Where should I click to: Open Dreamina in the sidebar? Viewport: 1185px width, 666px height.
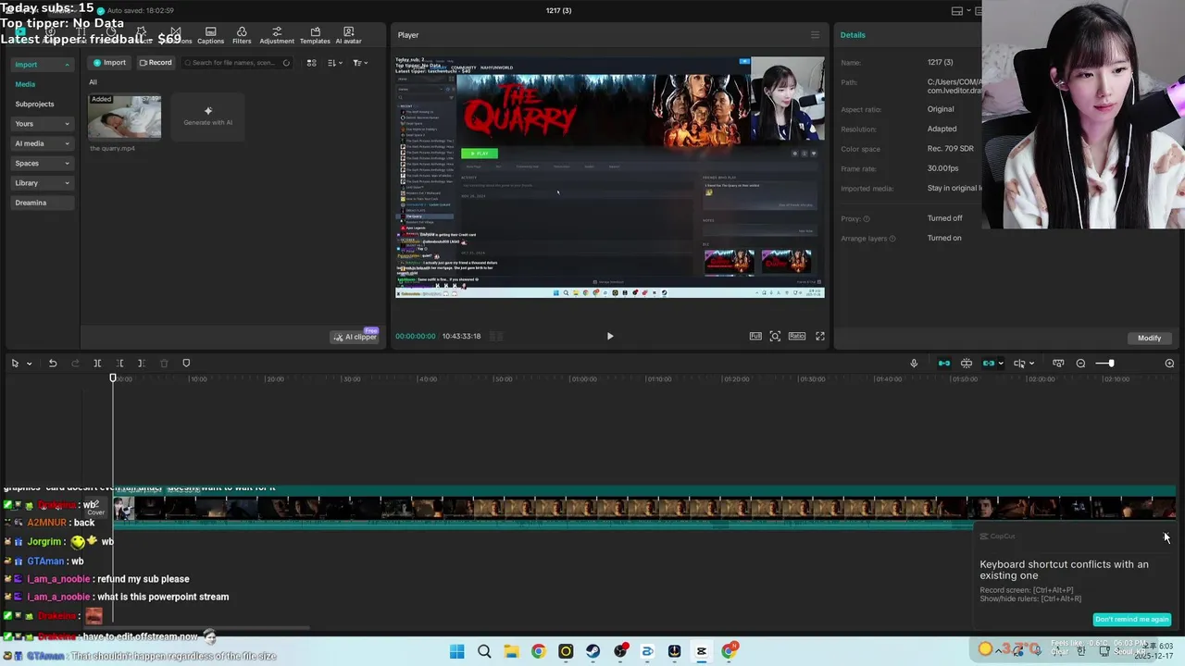(42, 203)
